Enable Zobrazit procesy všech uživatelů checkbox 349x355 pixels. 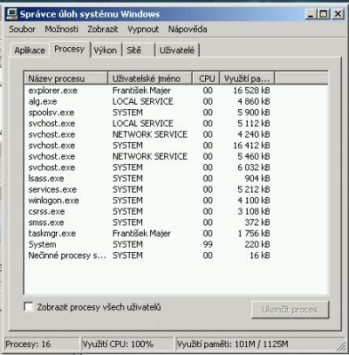click(28, 307)
